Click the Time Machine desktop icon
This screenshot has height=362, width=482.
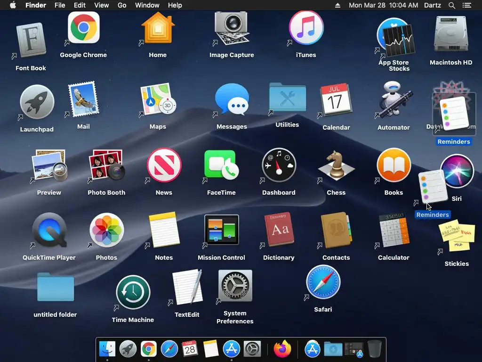point(133,292)
